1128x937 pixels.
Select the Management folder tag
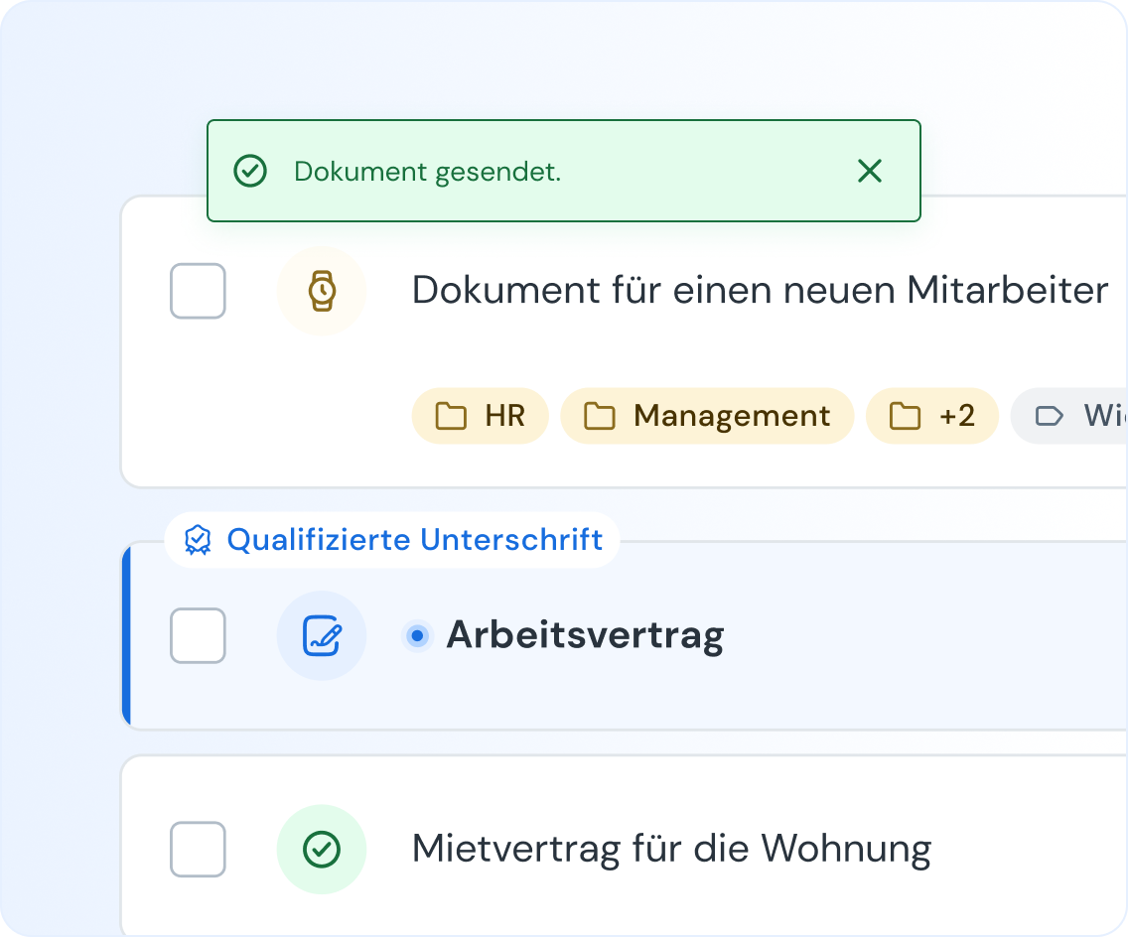click(707, 416)
